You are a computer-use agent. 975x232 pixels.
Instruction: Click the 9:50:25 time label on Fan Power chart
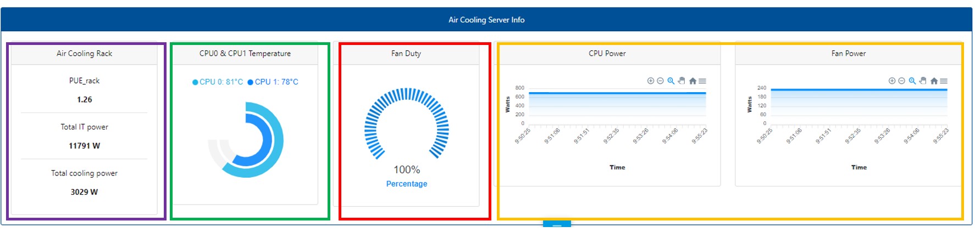765,136
